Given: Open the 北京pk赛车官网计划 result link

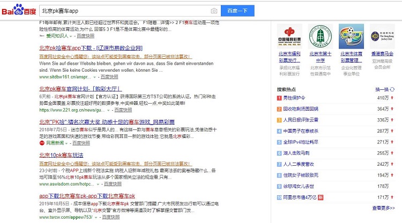Looking at the screenshot, I should (x=80, y=89).
